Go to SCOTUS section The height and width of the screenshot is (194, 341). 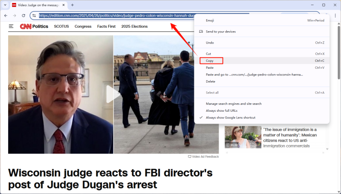(61, 26)
